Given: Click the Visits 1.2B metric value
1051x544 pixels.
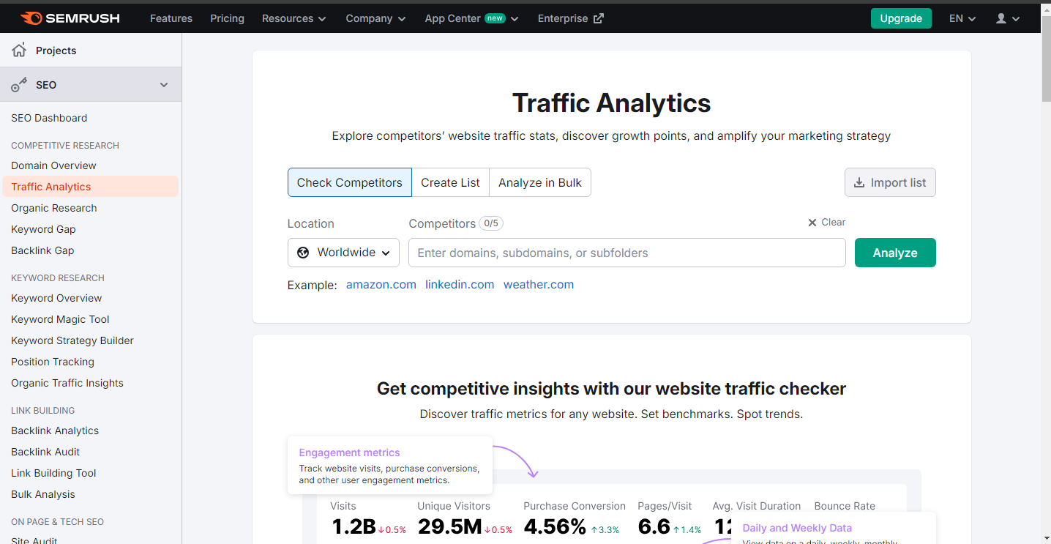Looking at the screenshot, I should 354,526.
